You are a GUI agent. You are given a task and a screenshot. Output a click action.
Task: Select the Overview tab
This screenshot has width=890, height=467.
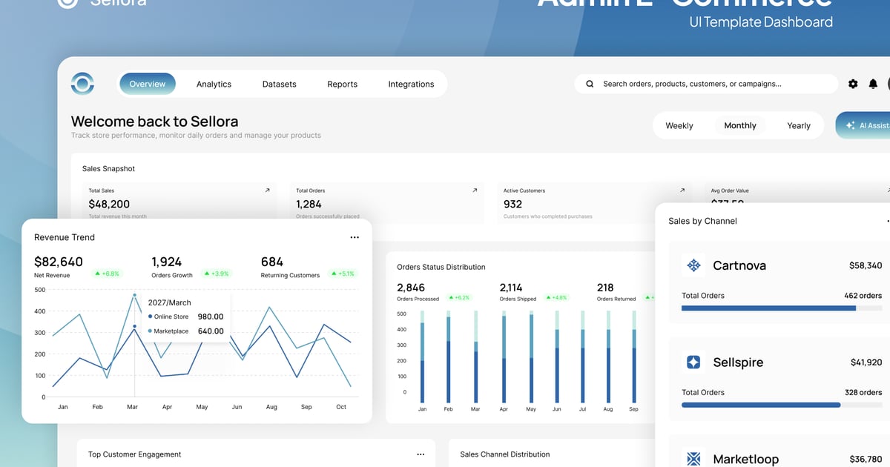tap(148, 84)
